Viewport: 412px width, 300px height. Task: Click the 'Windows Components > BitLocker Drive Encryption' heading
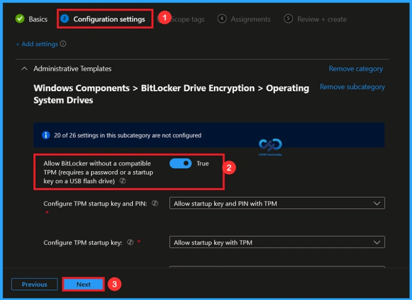pyautogui.click(x=171, y=94)
